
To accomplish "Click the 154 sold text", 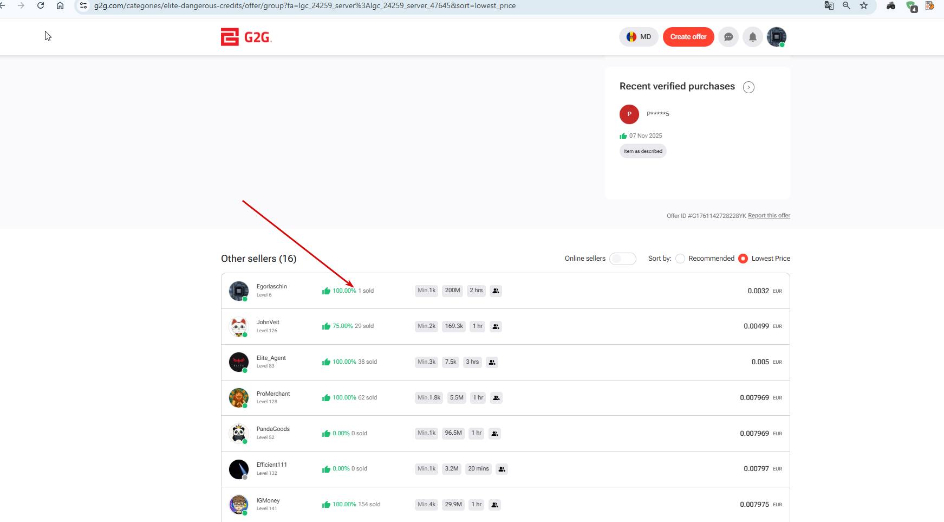I will (x=369, y=505).
